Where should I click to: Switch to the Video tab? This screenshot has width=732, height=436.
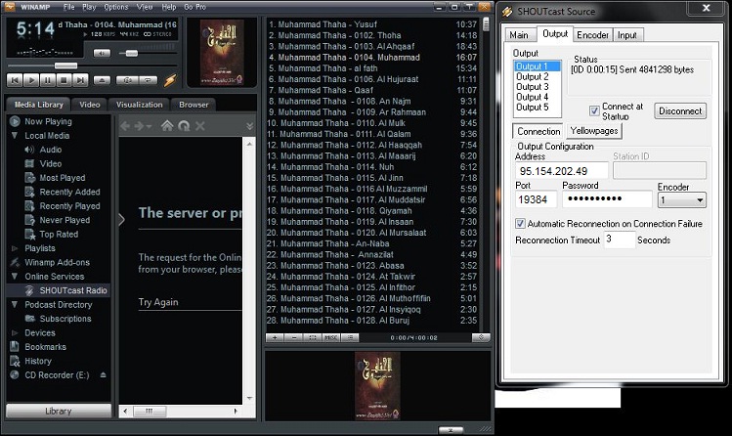point(89,105)
